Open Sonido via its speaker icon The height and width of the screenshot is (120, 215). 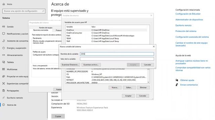[4, 27]
